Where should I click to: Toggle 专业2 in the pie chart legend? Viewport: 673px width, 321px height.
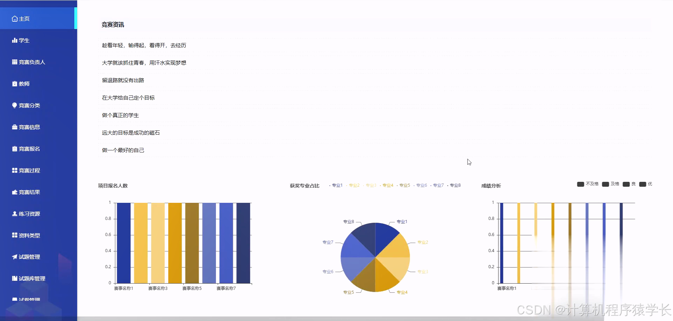[x=353, y=185]
